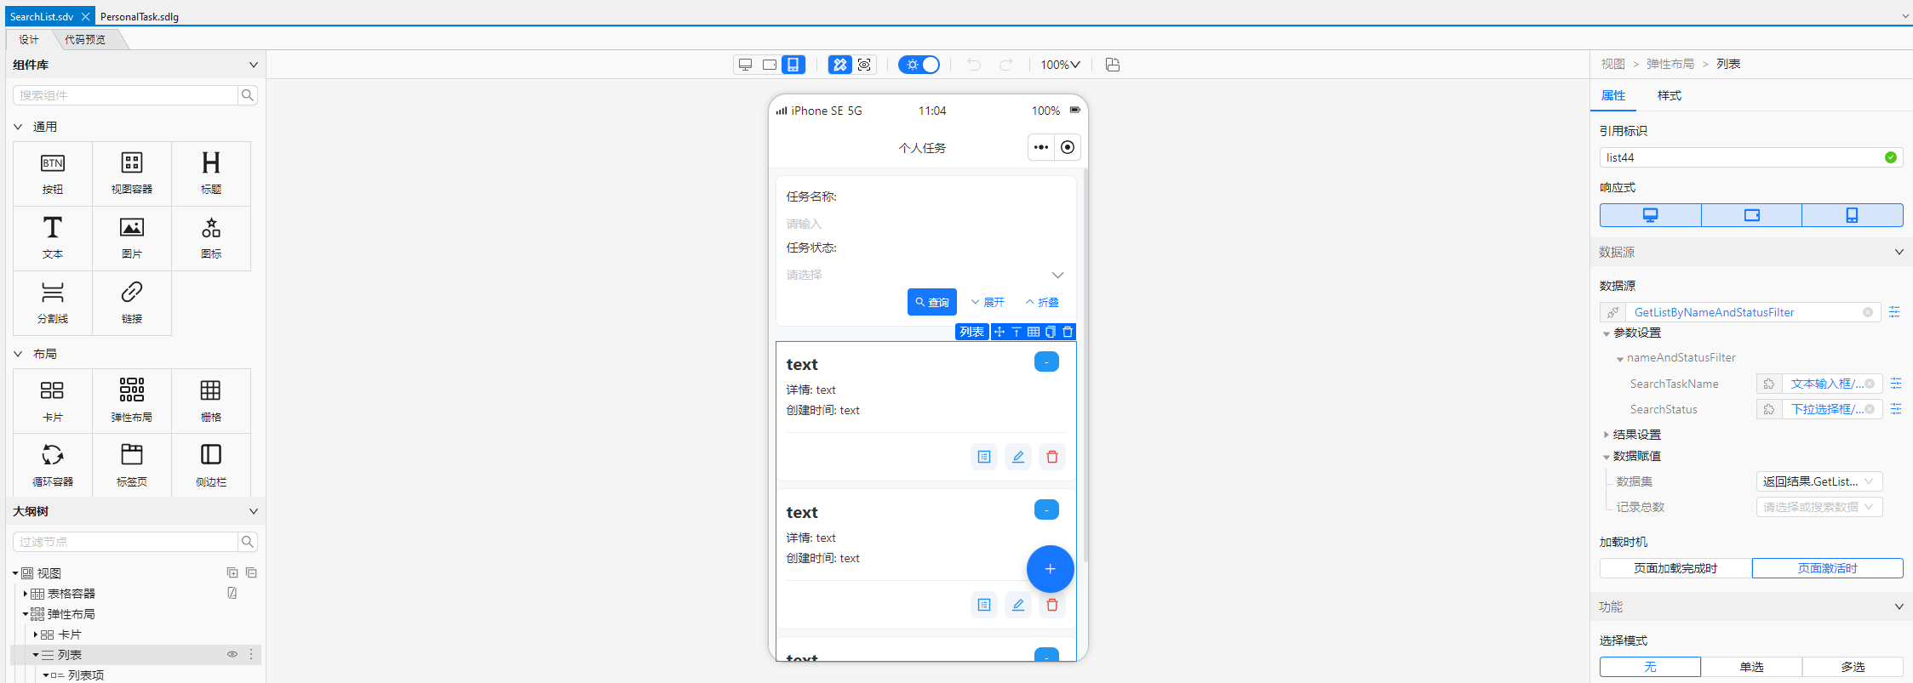Viewport: 1913px width, 683px height.
Task: Collapse the 数据源 properties section
Action: coord(1899,252)
